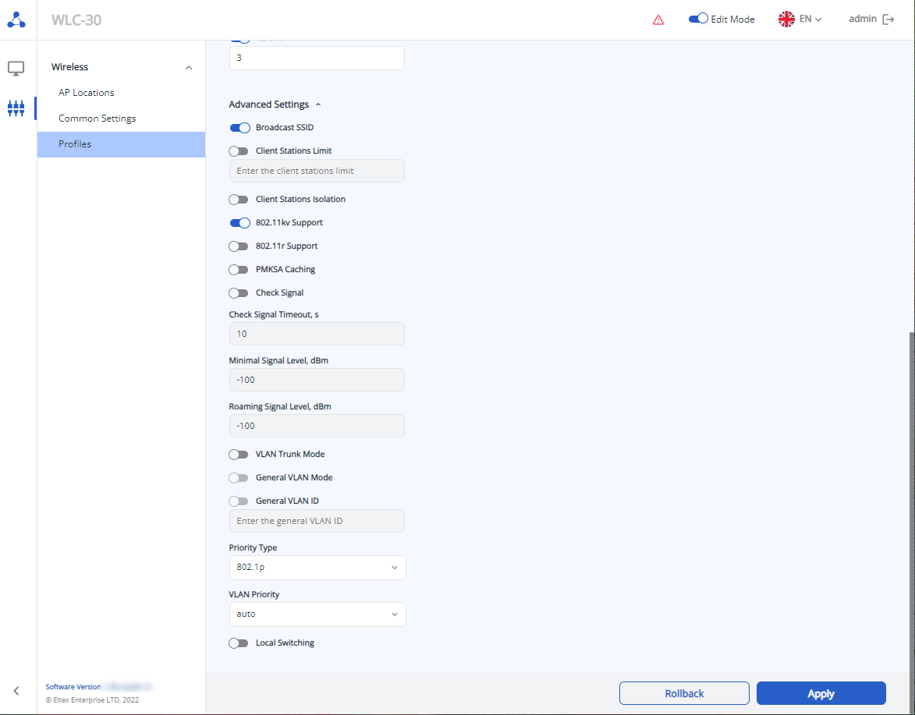Screen dimensions: 915x715
Task: Click the client stations limit field
Action: click(317, 171)
